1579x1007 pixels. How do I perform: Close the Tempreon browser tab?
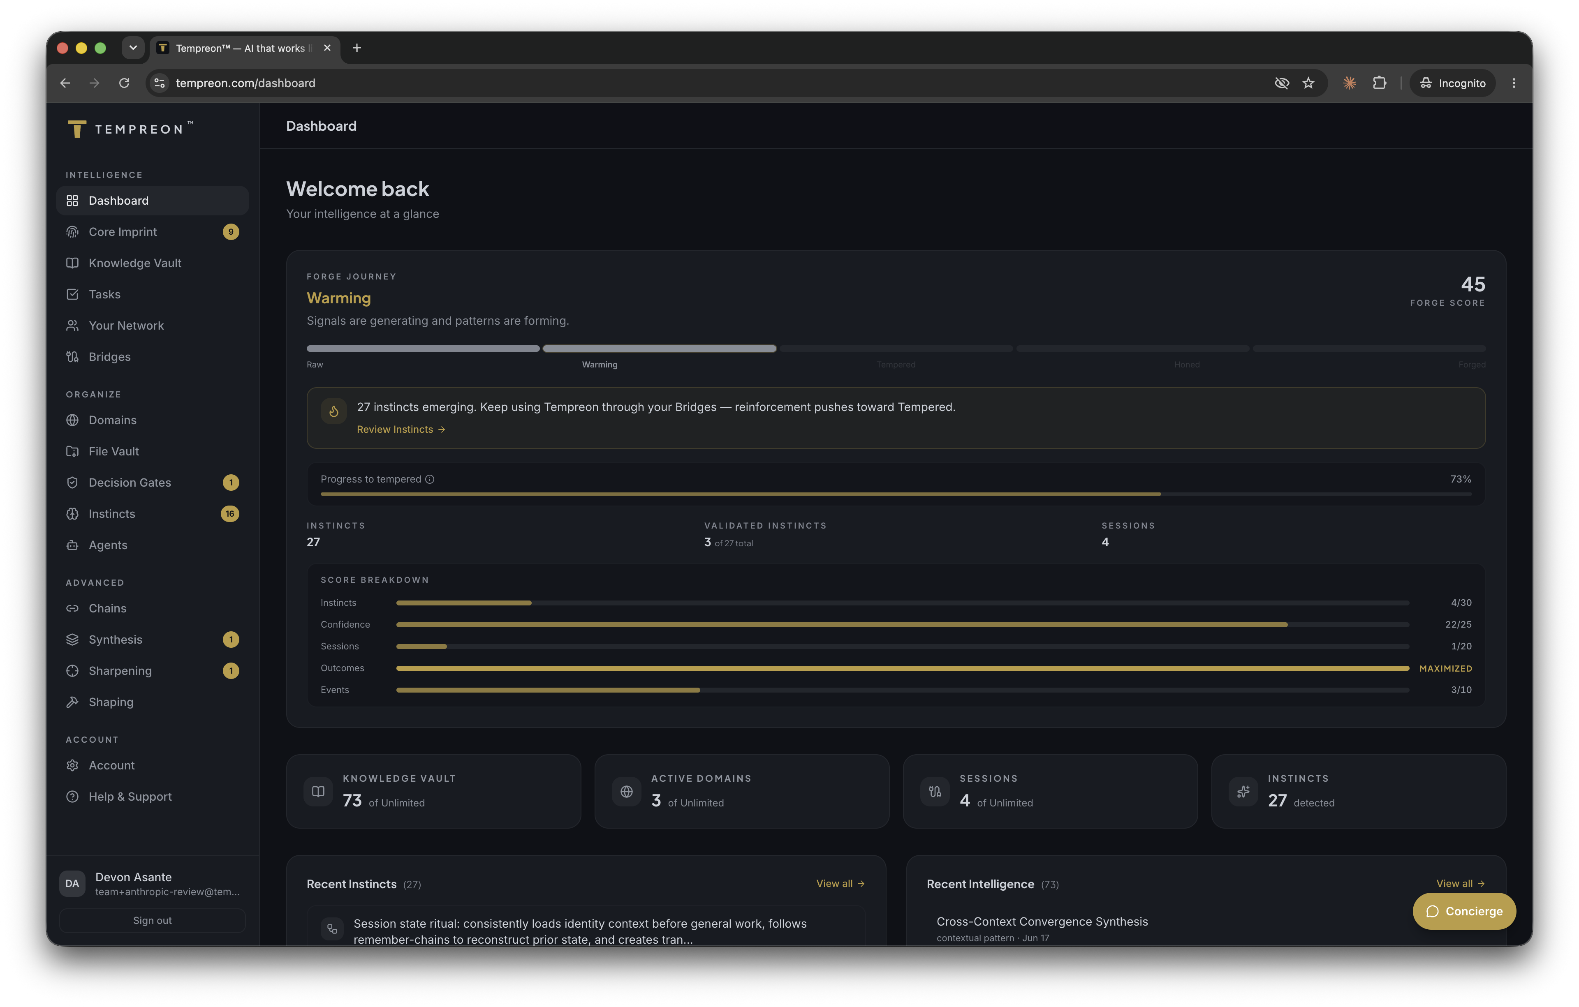point(327,48)
